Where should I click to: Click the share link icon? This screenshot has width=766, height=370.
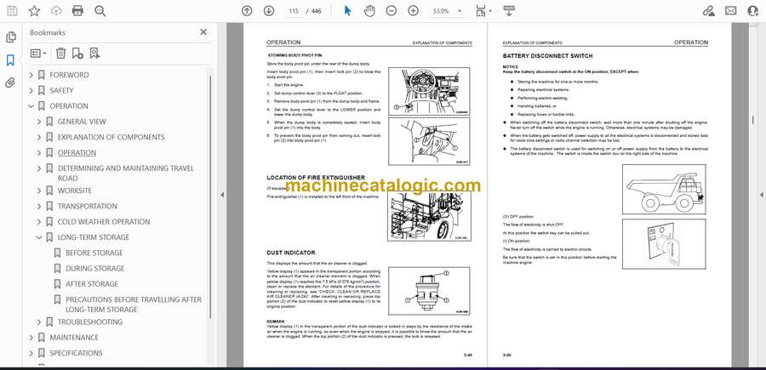tap(708, 11)
